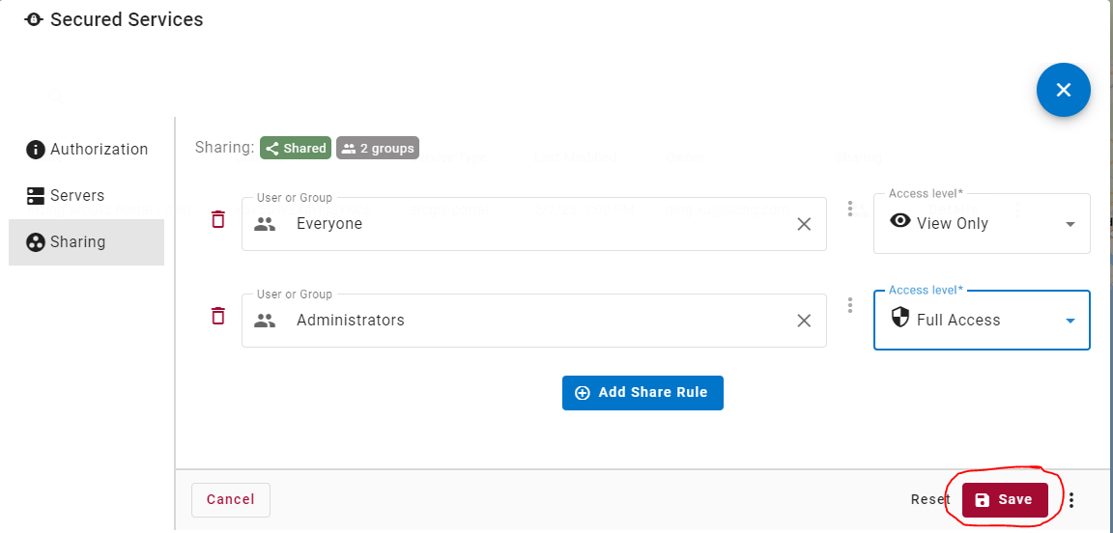Screen dimensions: 1113x533
Task: Expand the View Only access level dropdown
Action: 1070,224
